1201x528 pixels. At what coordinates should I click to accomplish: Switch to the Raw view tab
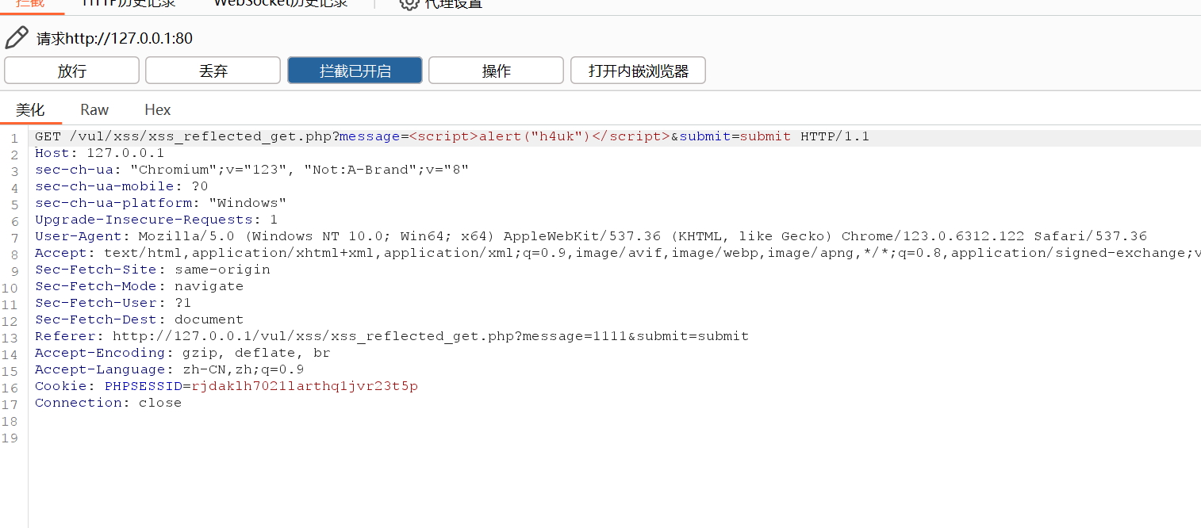[94, 109]
